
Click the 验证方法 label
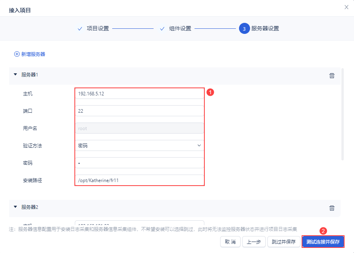tap(32, 146)
